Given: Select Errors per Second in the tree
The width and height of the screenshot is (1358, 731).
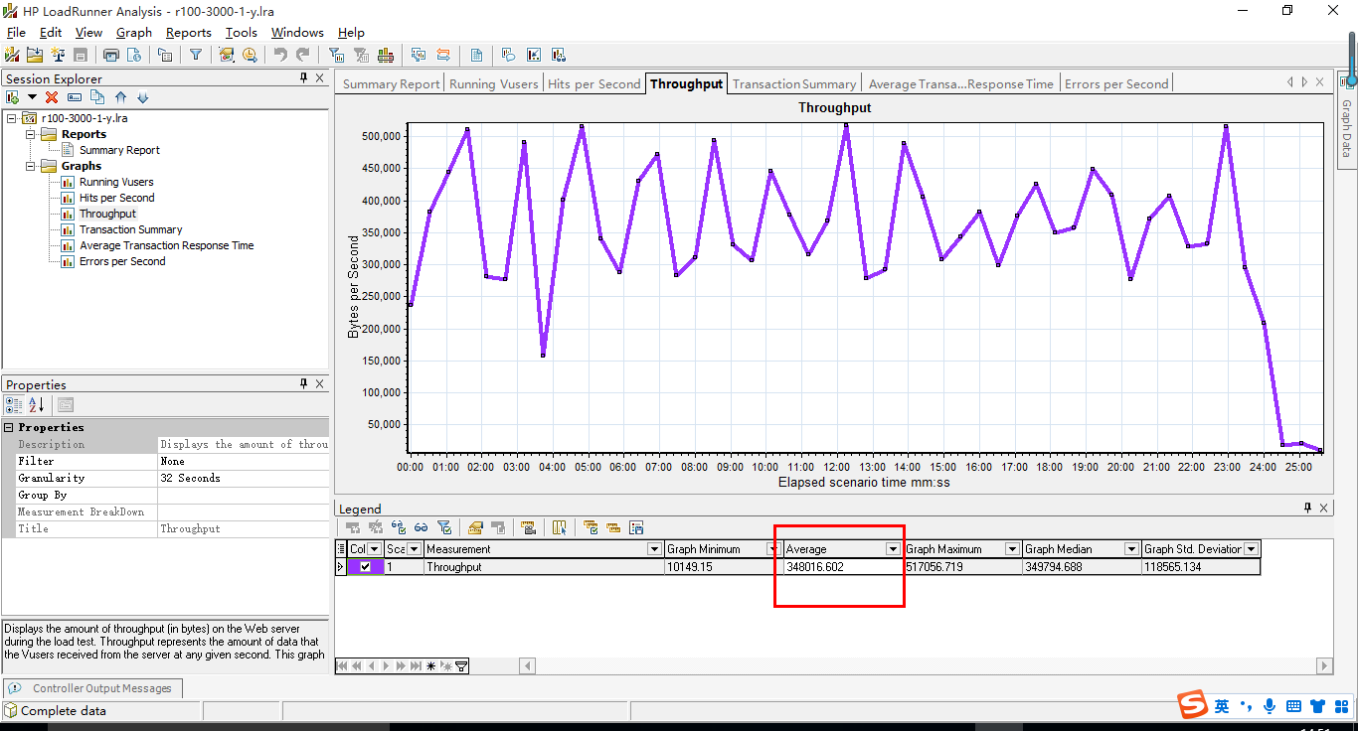Looking at the screenshot, I should click(122, 261).
